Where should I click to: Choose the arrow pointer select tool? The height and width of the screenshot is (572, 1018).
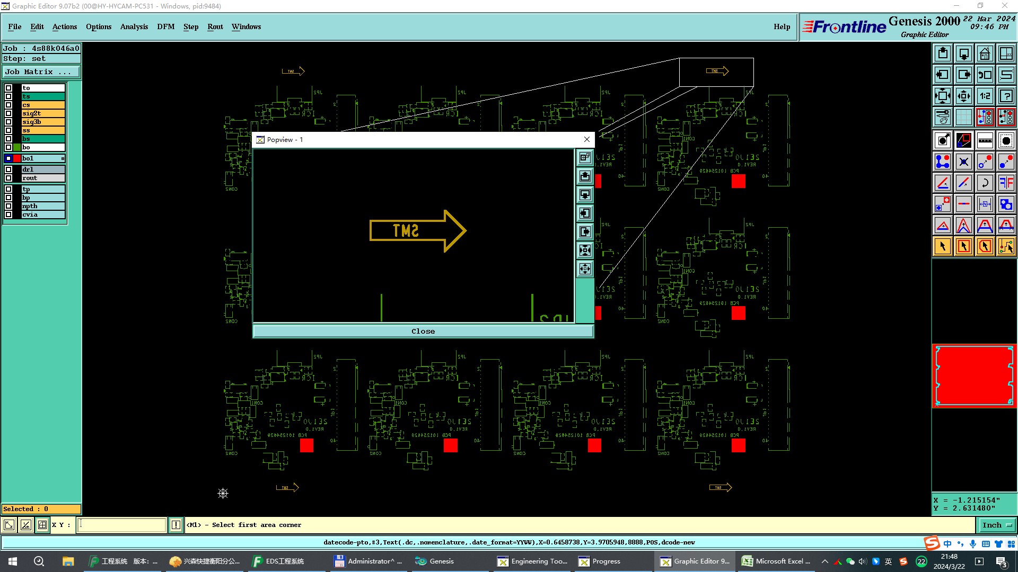click(943, 246)
